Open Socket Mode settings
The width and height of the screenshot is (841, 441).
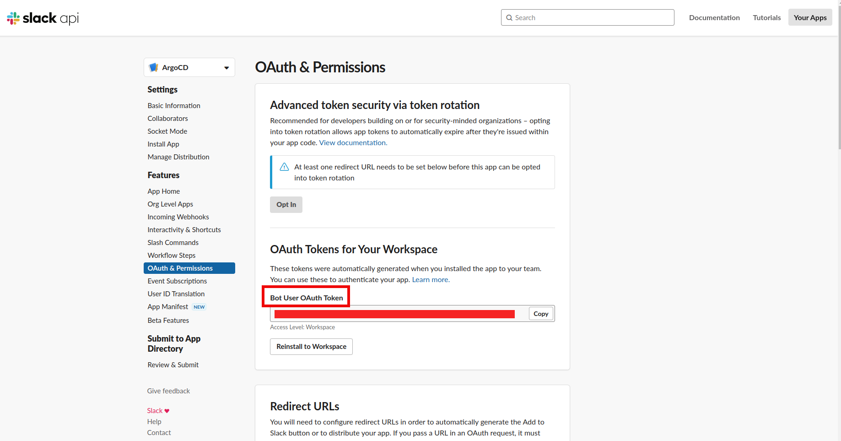[x=167, y=131]
